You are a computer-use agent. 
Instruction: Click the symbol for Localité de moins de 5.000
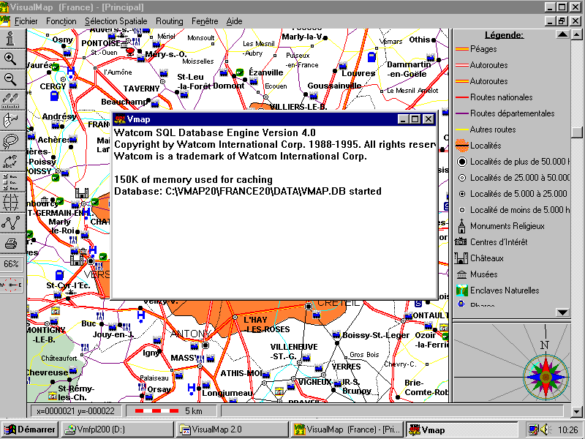click(462, 210)
